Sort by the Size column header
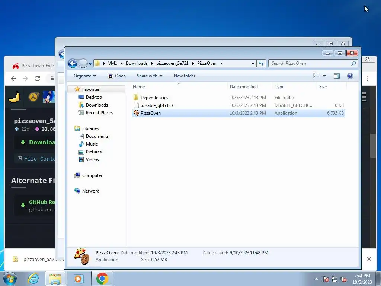381x286 pixels. pyautogui.click(x=332, y=86)
